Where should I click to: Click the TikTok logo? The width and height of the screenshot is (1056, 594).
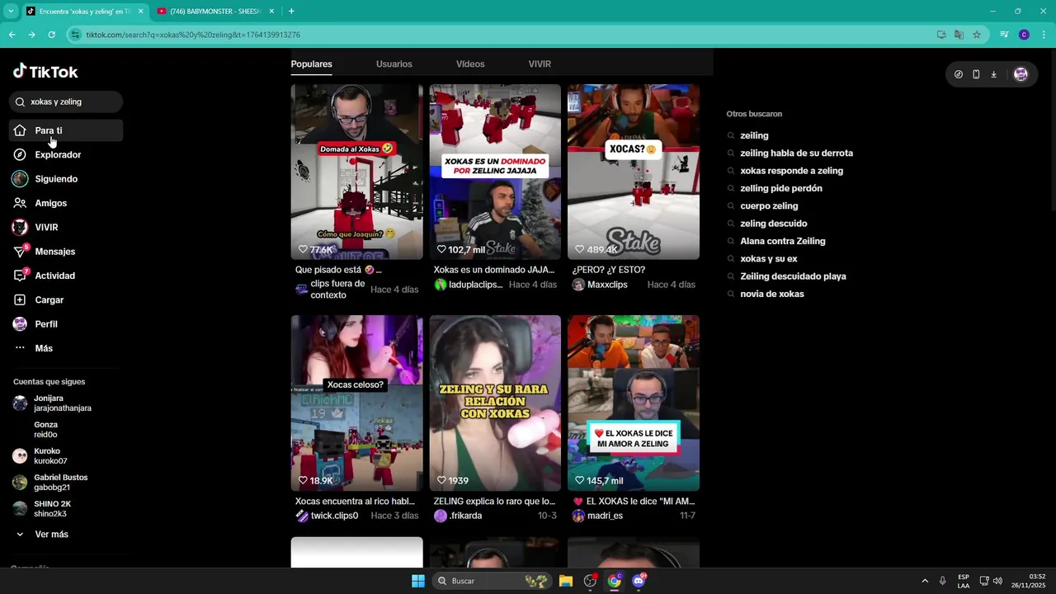click(x=45, y=72)
